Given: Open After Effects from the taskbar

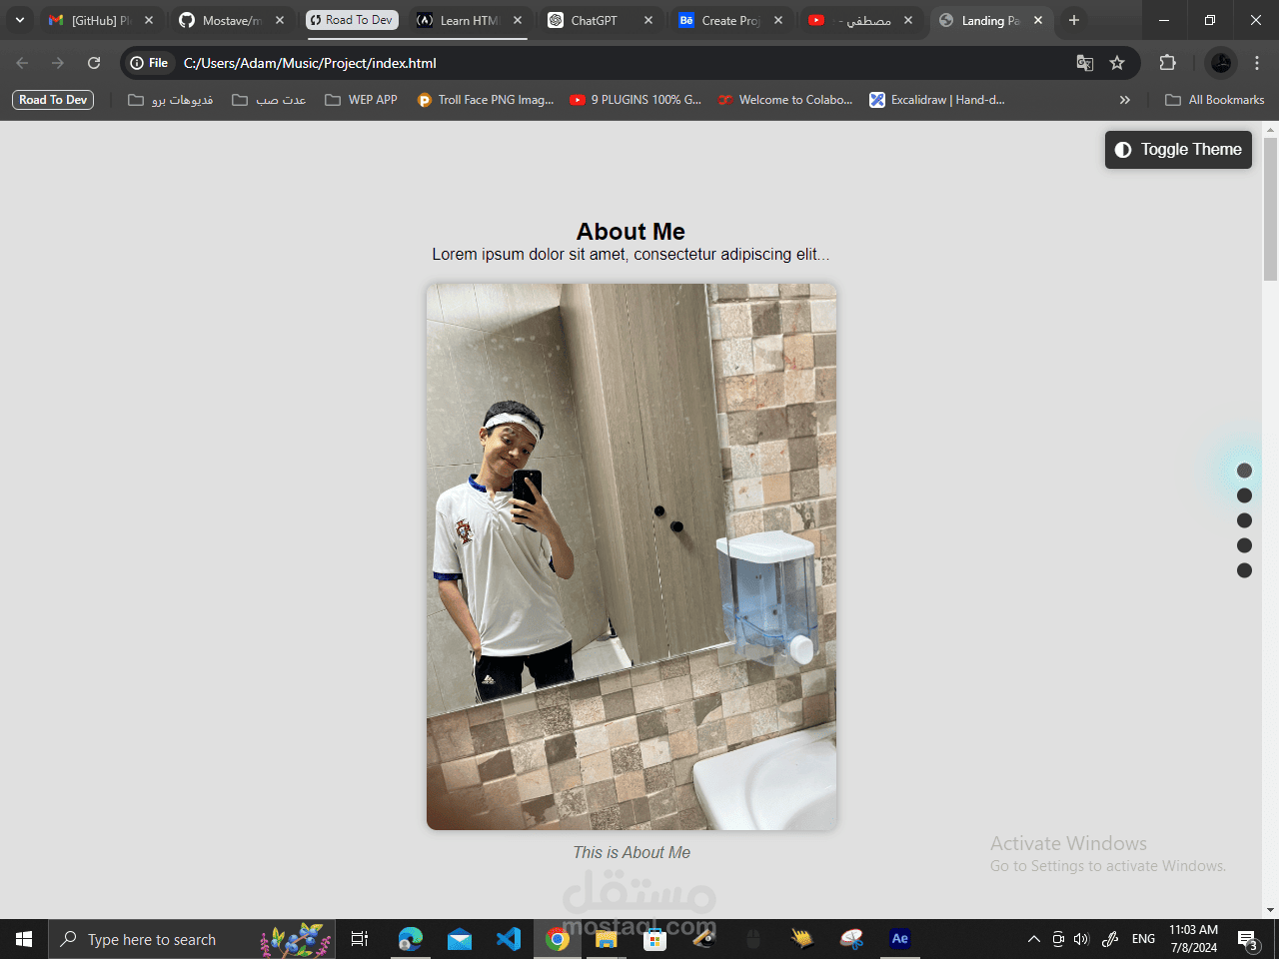Looking at the screenshot, I should [899, 939].
